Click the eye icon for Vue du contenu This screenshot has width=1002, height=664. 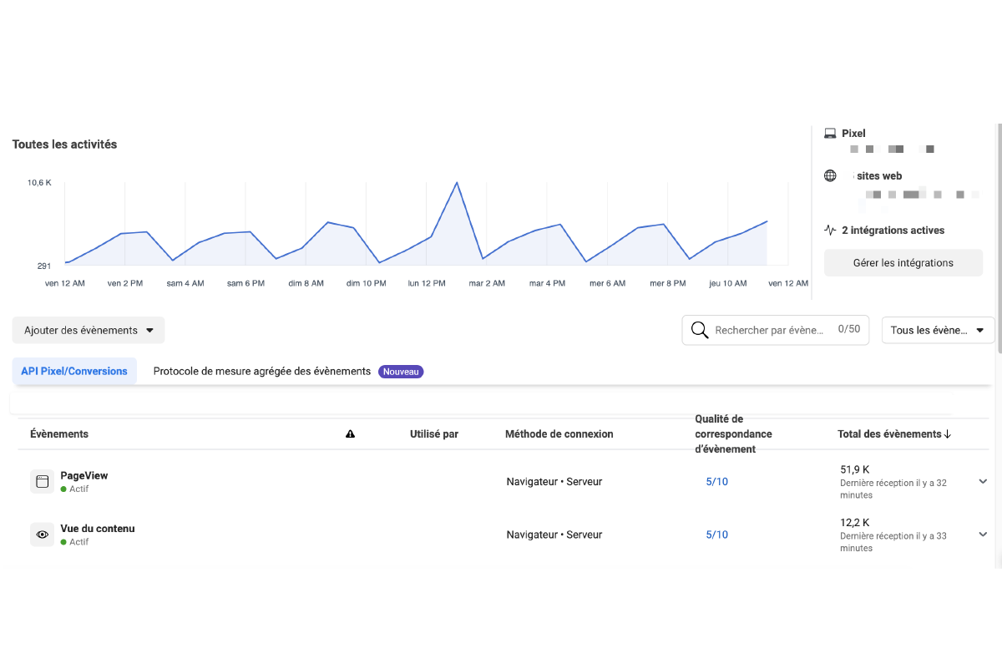coord(43,535)
